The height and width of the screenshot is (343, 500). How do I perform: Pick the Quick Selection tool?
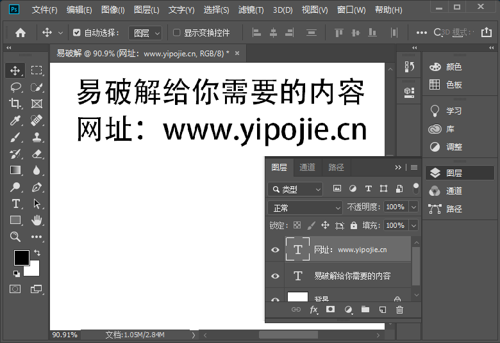tap(37, 87)
